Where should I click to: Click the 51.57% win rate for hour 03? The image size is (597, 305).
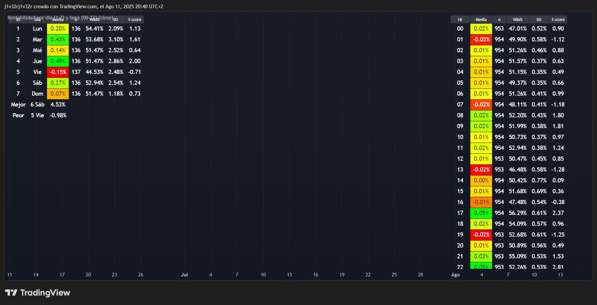coord(518,61)
